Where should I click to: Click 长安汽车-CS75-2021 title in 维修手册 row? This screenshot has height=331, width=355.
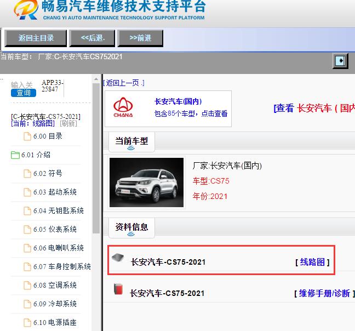(x=167, y=293)
